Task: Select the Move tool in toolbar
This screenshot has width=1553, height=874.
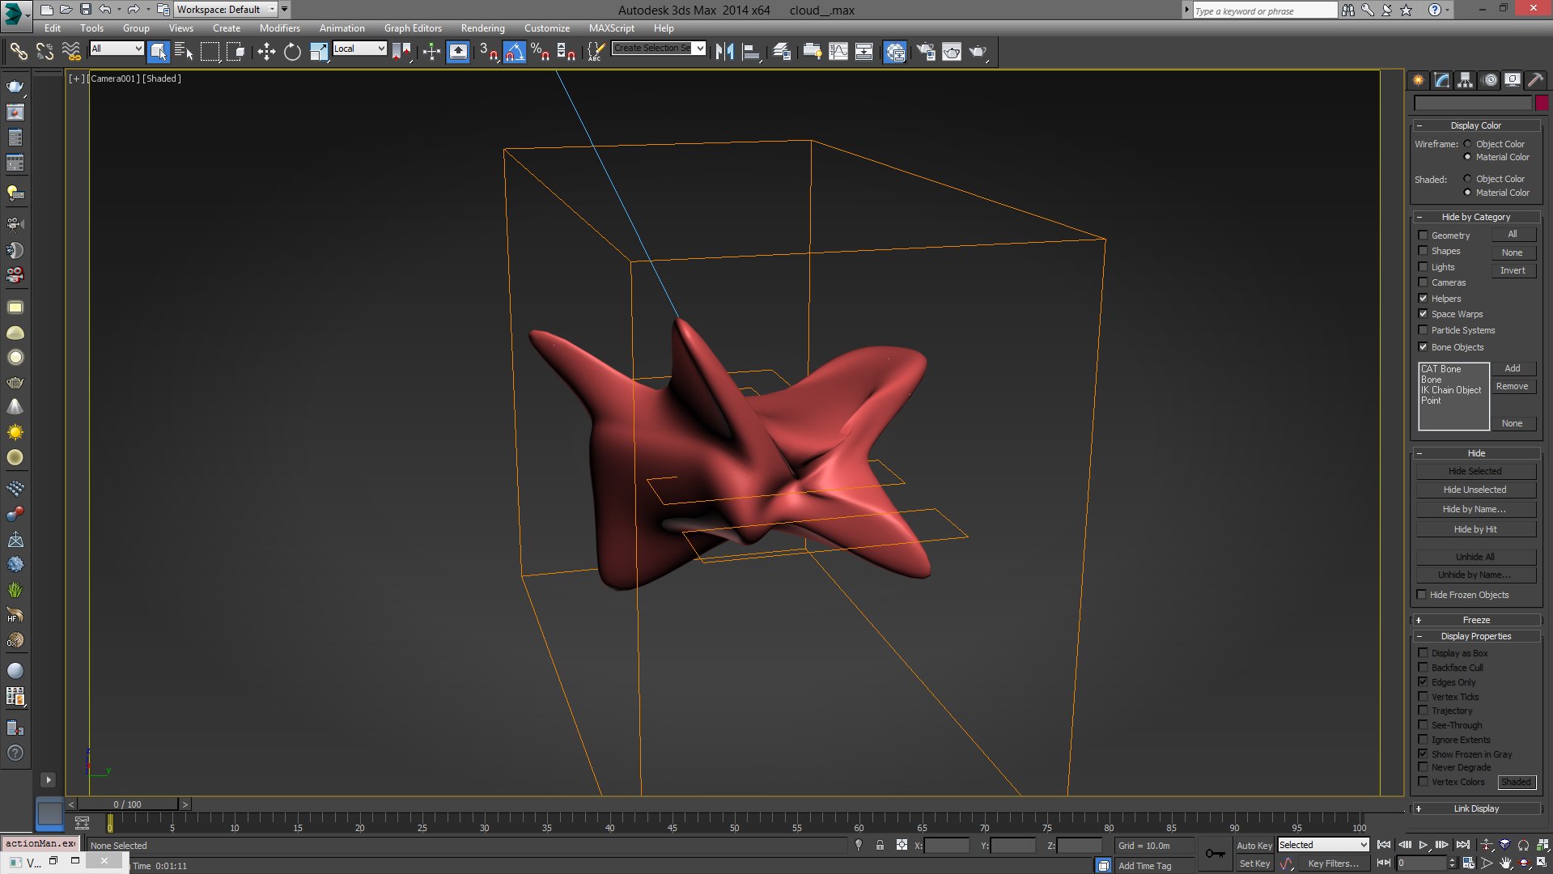Action: point(266,52)
